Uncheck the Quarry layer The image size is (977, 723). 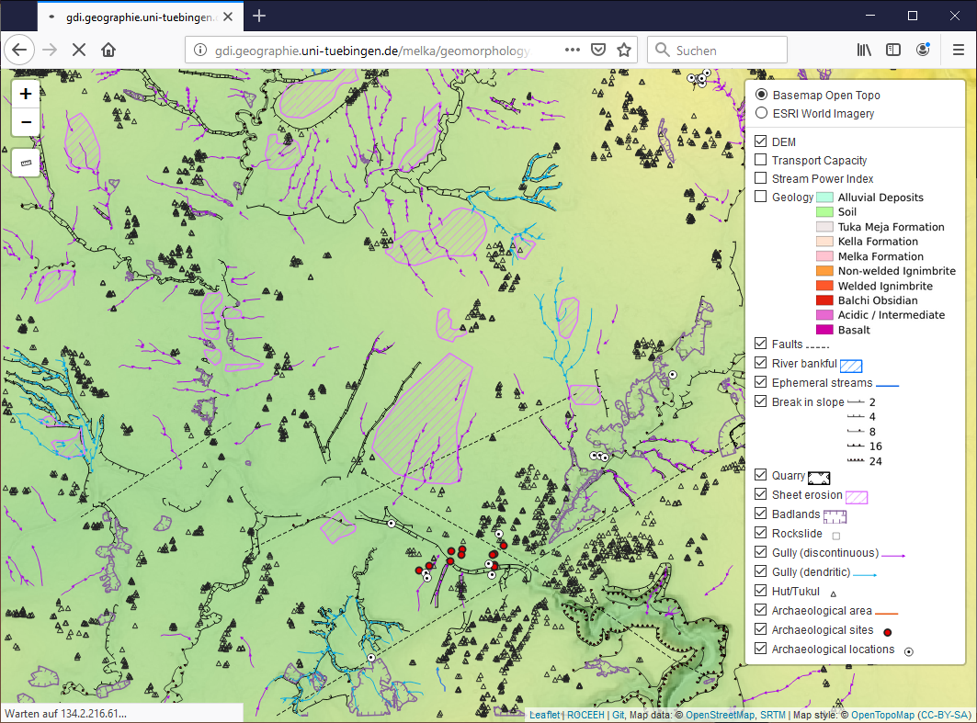(760, 475)
